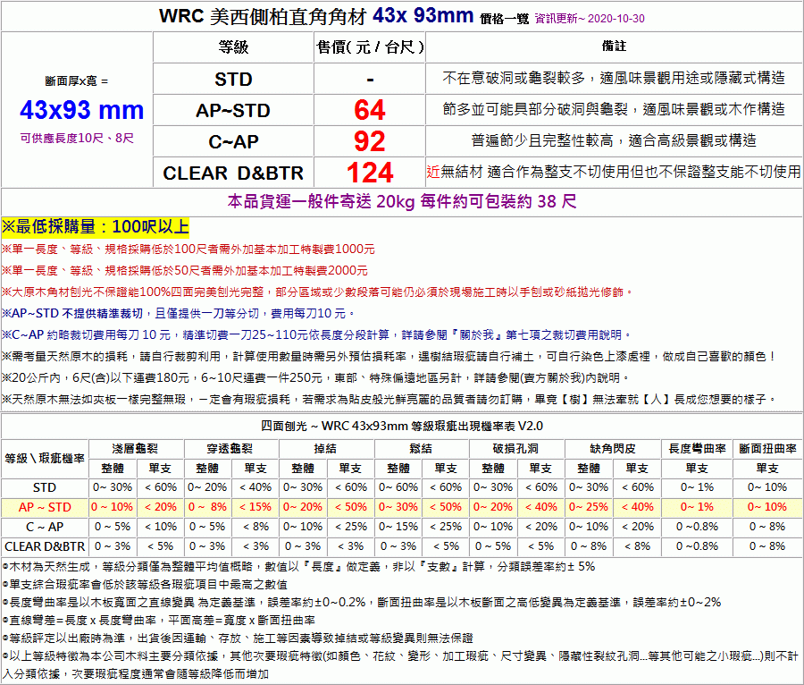Screen dimensions: 804x685
Task: Select the note starting '※天然原木無法如夾板'
Action: (x=389, y=399)
